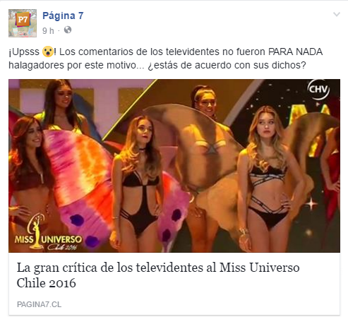Click the white link card below the image

(x=174, y=284)
